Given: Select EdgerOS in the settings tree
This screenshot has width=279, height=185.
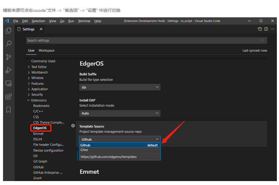Looking at the screenshot, I should click(x=40, y=128).
